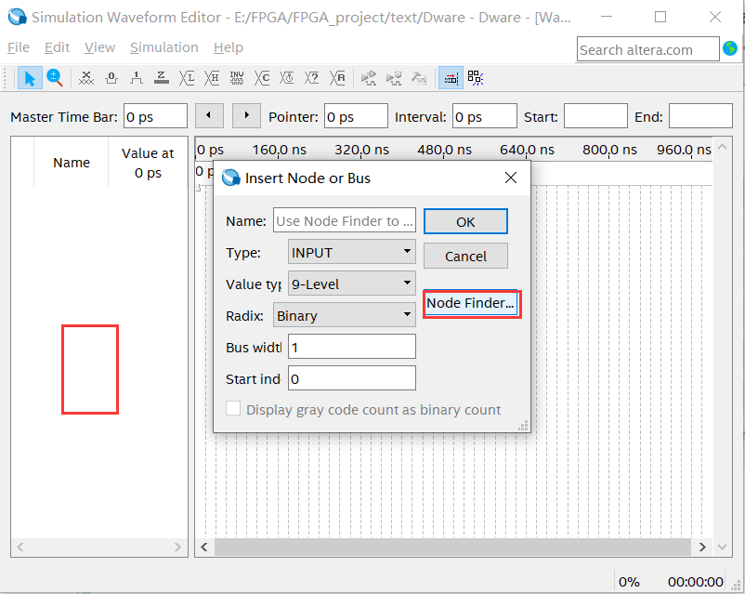
Task: Expand the Type INPUT dropdown
Action: [x=351, y=252]
